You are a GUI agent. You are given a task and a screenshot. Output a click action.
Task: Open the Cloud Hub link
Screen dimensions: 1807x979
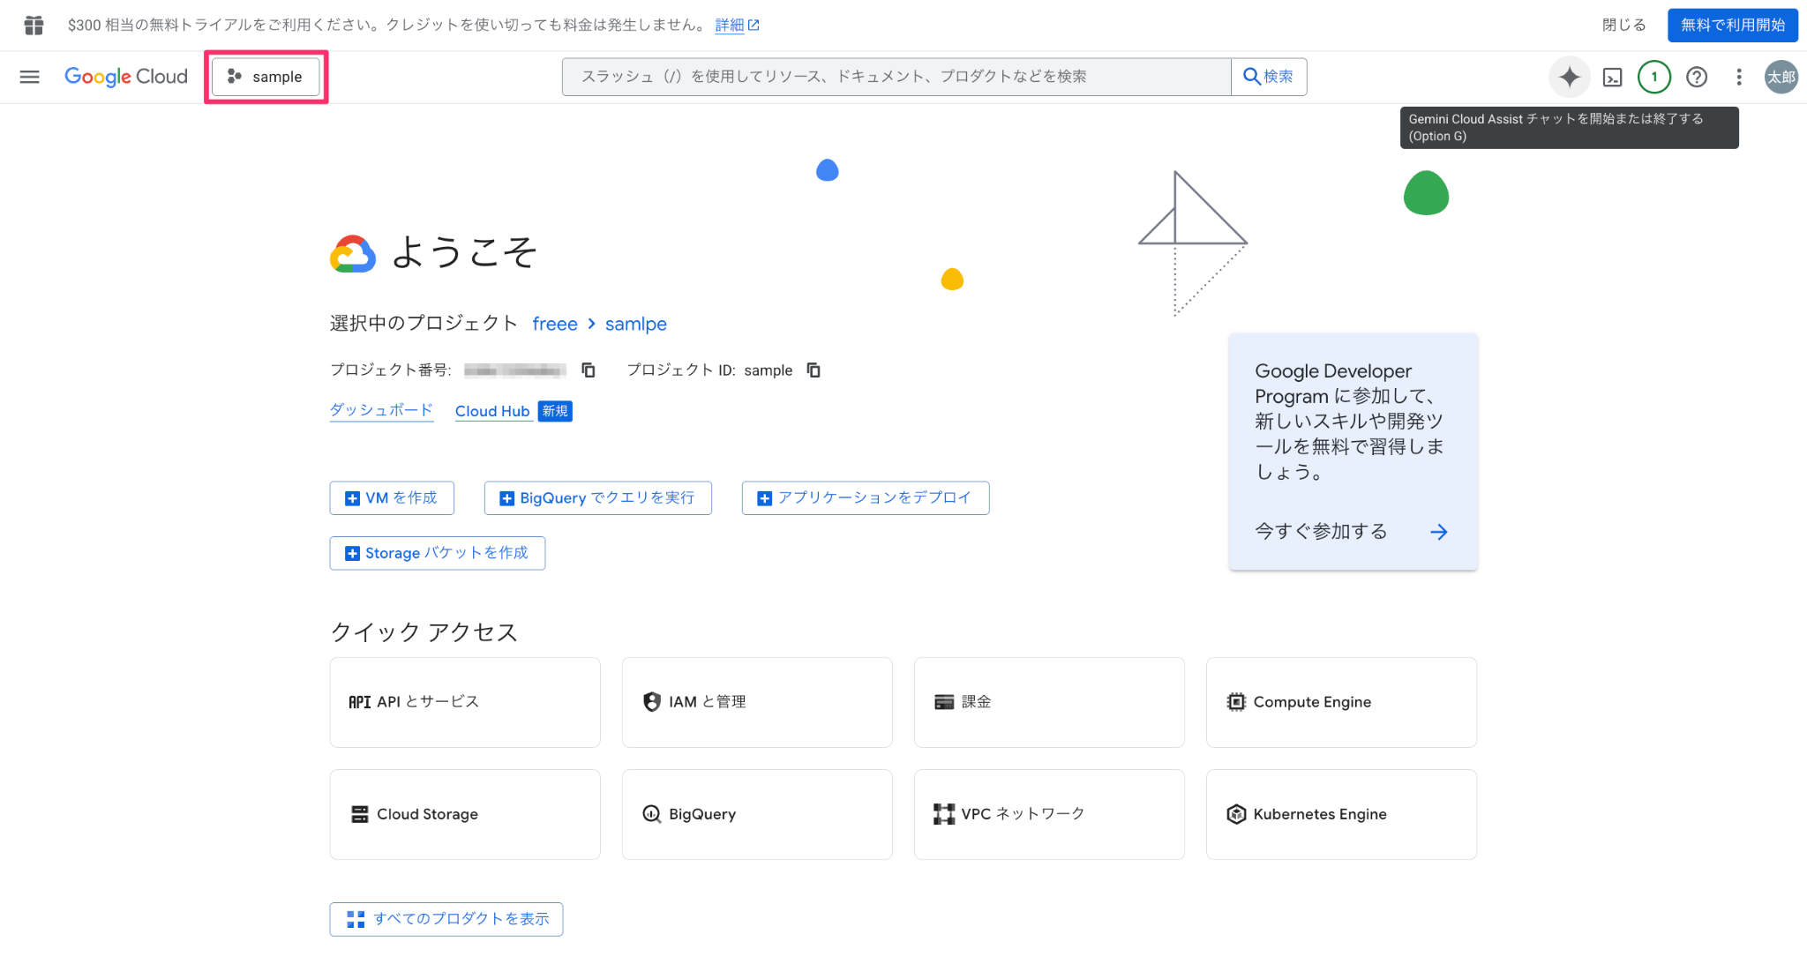492,411
